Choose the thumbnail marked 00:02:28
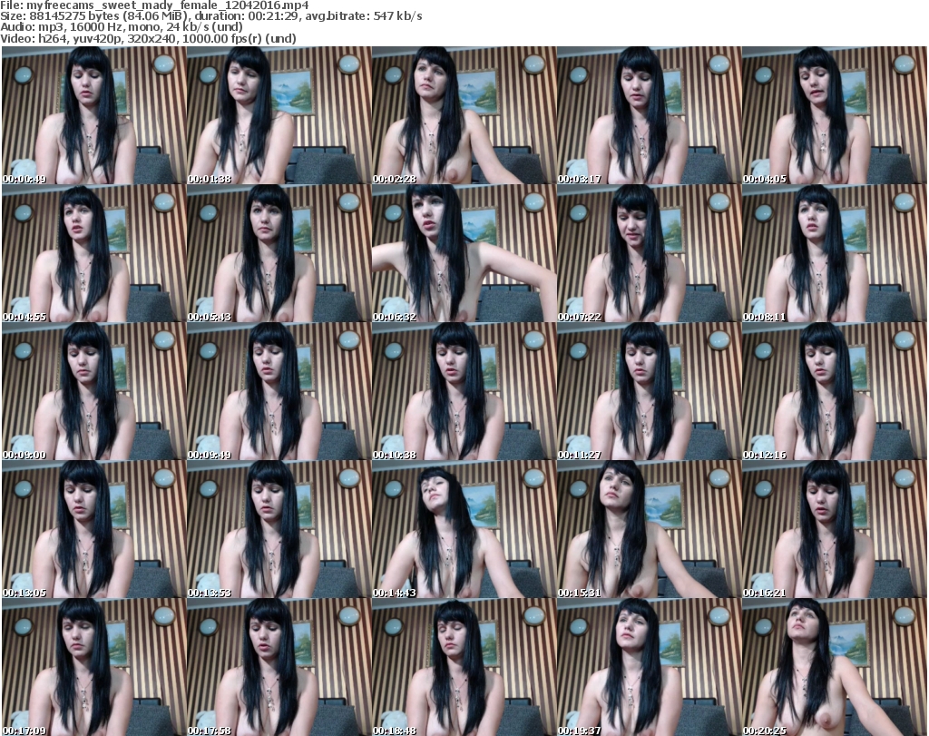 (464, 115)
